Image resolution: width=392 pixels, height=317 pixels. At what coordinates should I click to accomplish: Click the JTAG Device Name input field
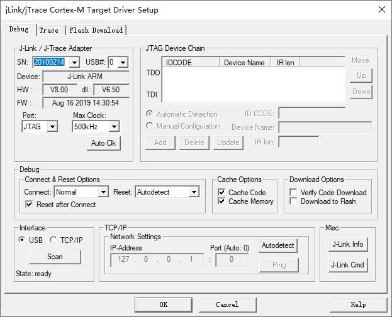[x=325, y=127]
